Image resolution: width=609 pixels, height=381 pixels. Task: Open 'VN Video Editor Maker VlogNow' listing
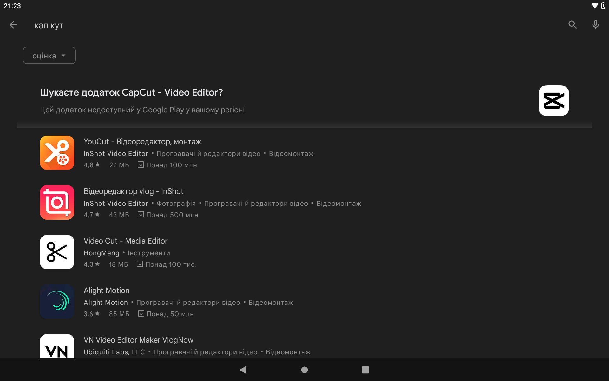(x=139, y=340)
